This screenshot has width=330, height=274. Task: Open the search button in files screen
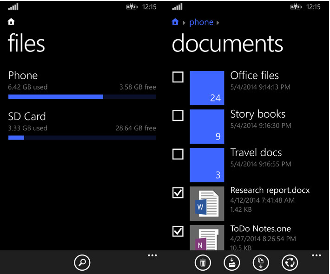point(82,262)
